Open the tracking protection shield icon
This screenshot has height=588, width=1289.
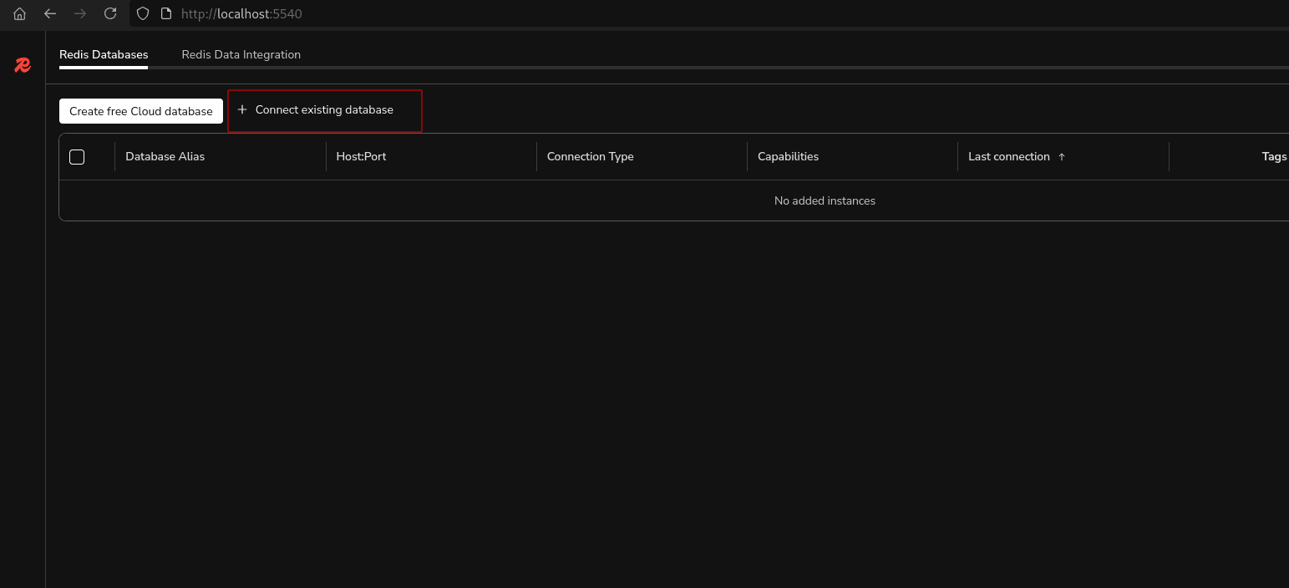(x=142, y=13)
